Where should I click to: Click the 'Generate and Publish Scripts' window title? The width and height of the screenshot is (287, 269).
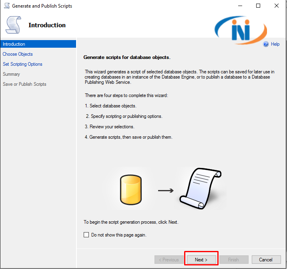click(42, 6)
